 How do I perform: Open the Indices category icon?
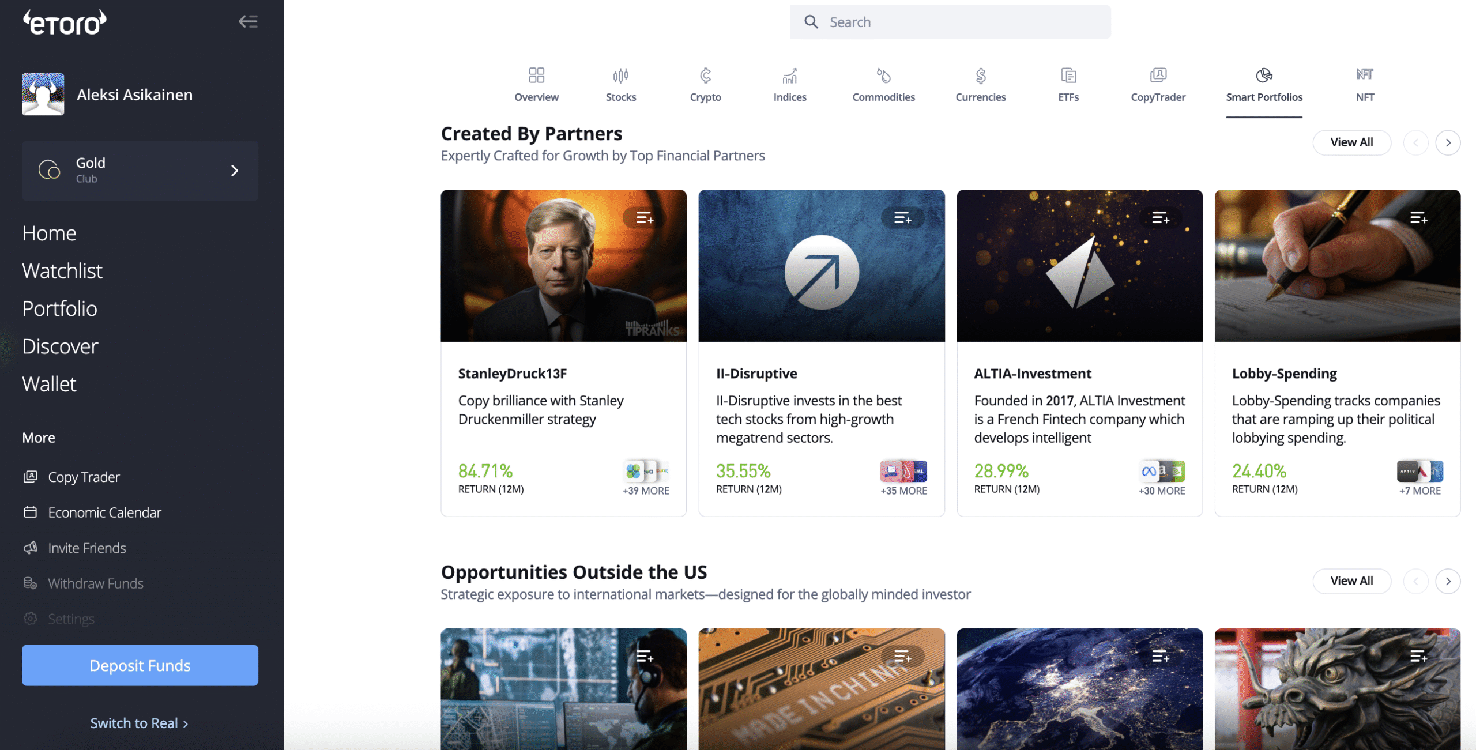click(x=789, y=76)
